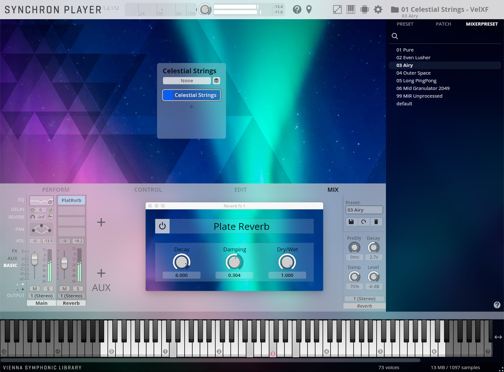Click the piano keyboard icon in top toolbar
The width and height of the screenshot is (504, 372).
click(x=351, y=10)
